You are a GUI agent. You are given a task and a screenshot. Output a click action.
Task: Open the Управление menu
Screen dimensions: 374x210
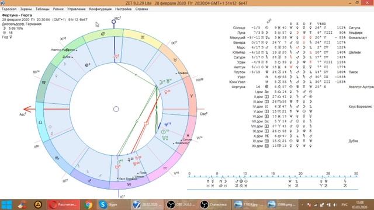(77, 9)
